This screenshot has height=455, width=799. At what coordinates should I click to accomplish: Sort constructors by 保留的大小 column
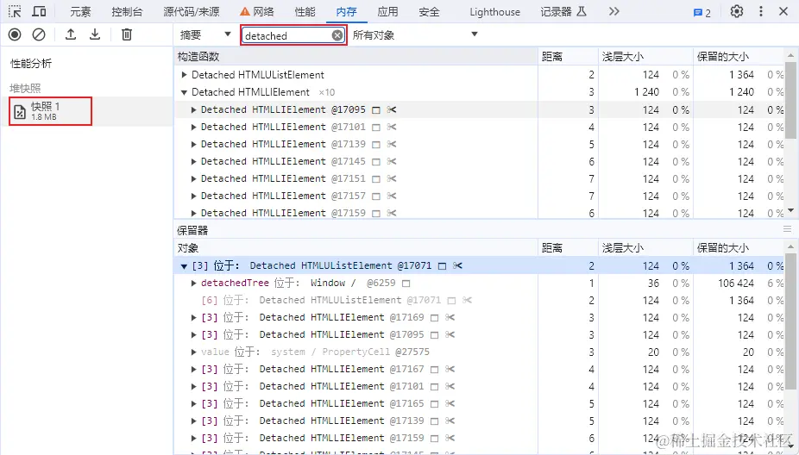[x=738, y=57]
